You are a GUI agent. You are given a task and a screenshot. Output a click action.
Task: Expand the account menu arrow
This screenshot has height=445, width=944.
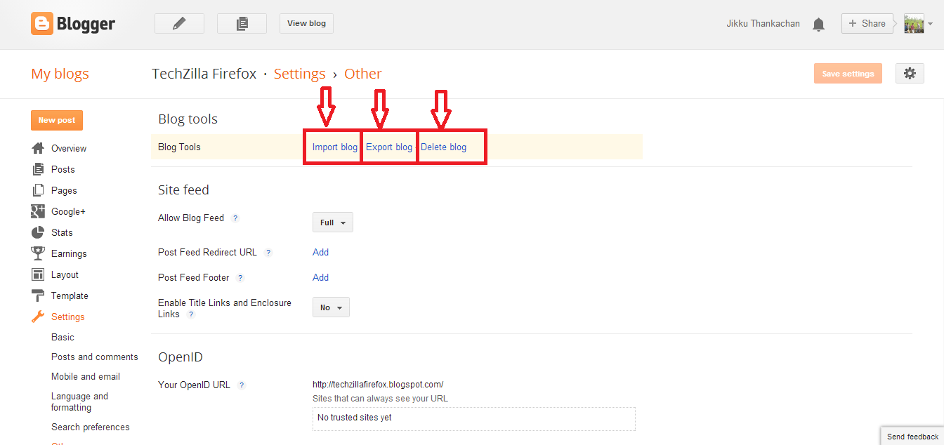tap(930, 24)
